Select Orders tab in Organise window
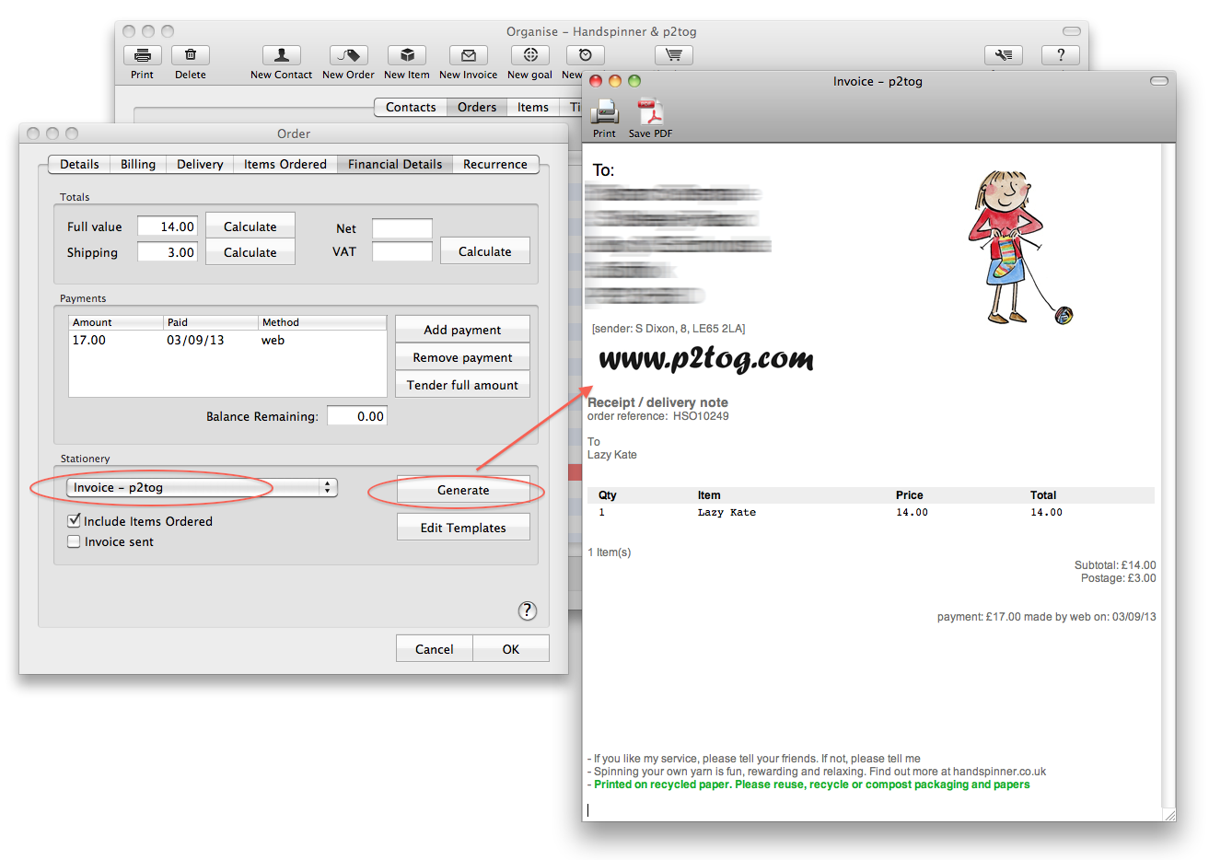 477,107
